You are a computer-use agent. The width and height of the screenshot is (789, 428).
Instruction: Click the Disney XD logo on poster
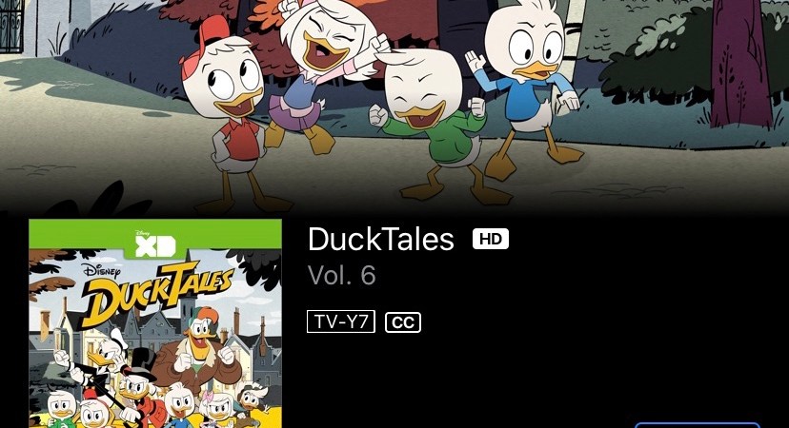point(155,244)
